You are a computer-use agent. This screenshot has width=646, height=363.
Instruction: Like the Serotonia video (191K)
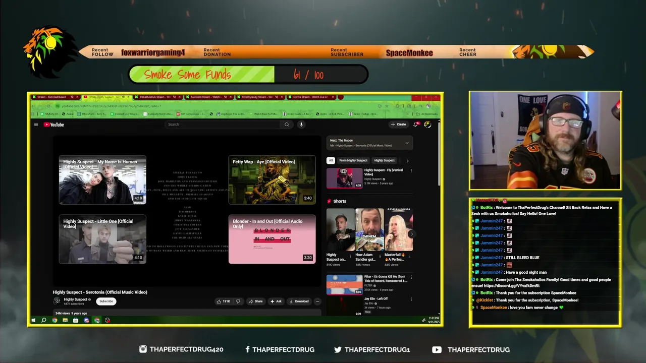click(x=224, y=301)
